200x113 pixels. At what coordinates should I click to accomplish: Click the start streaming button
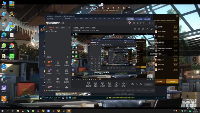pos(148,84)
